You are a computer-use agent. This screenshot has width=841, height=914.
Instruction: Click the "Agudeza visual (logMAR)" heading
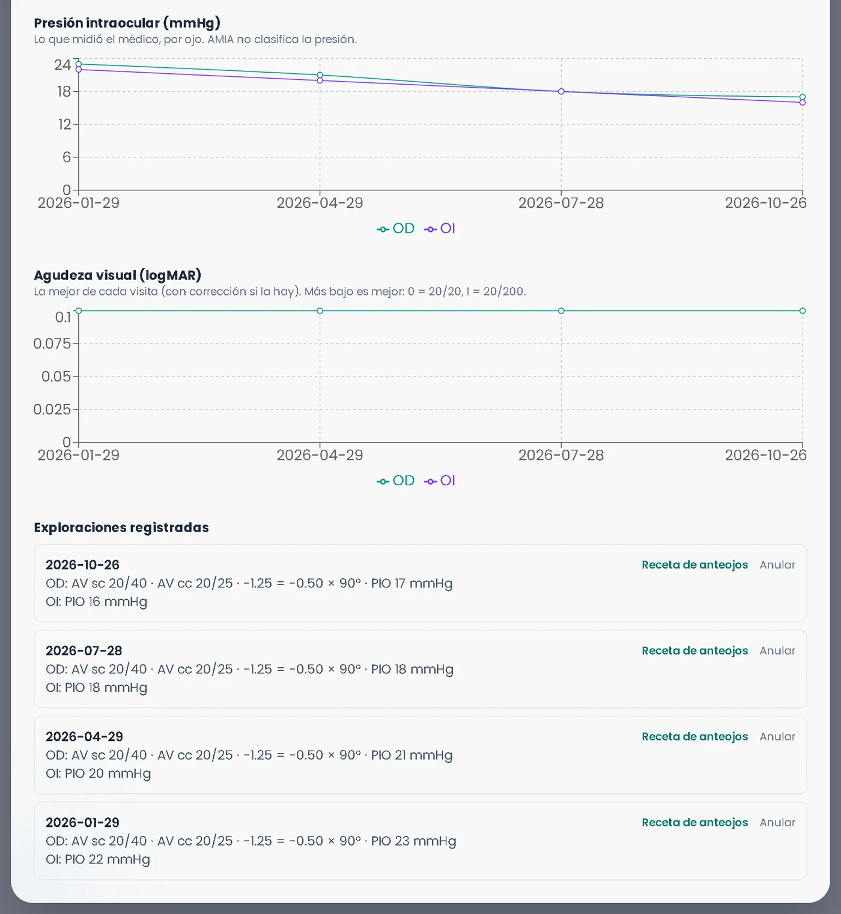pyautogui.click(x=118, y=276)
